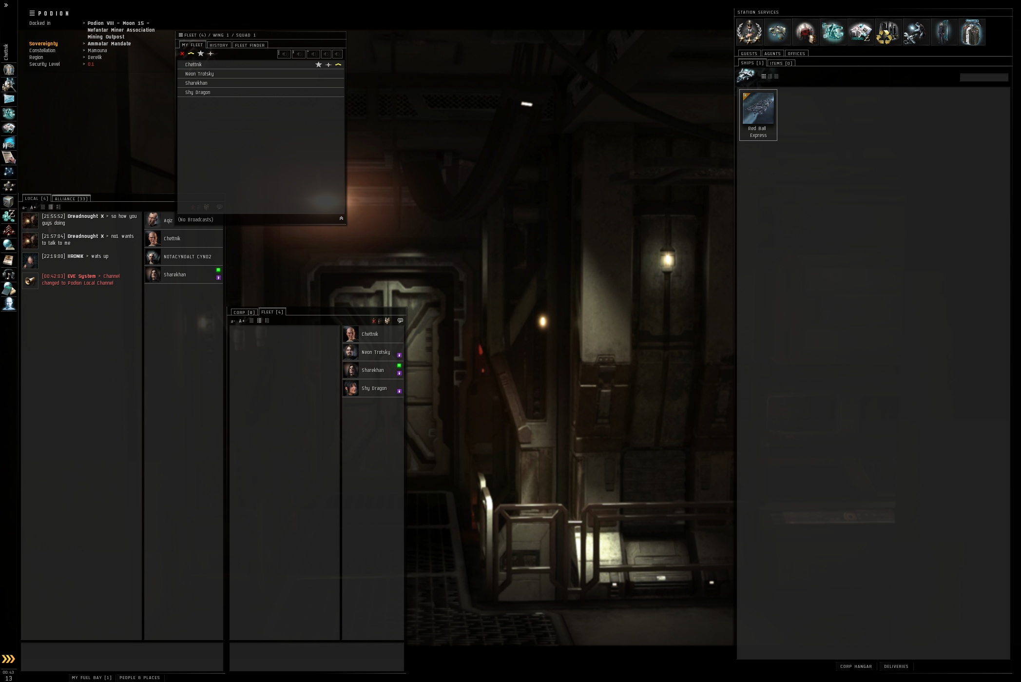Switch to the Alliance chat tab
This screenshot has height=682, width=1021.
[x=71, y=199]
